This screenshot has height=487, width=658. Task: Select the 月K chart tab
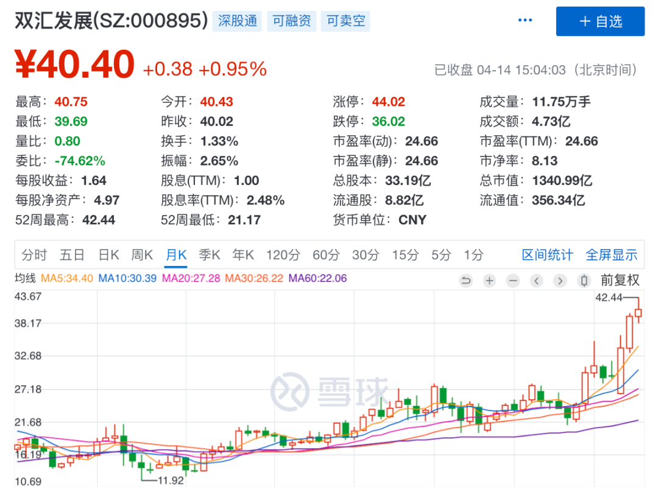click(x=176, y=254)
